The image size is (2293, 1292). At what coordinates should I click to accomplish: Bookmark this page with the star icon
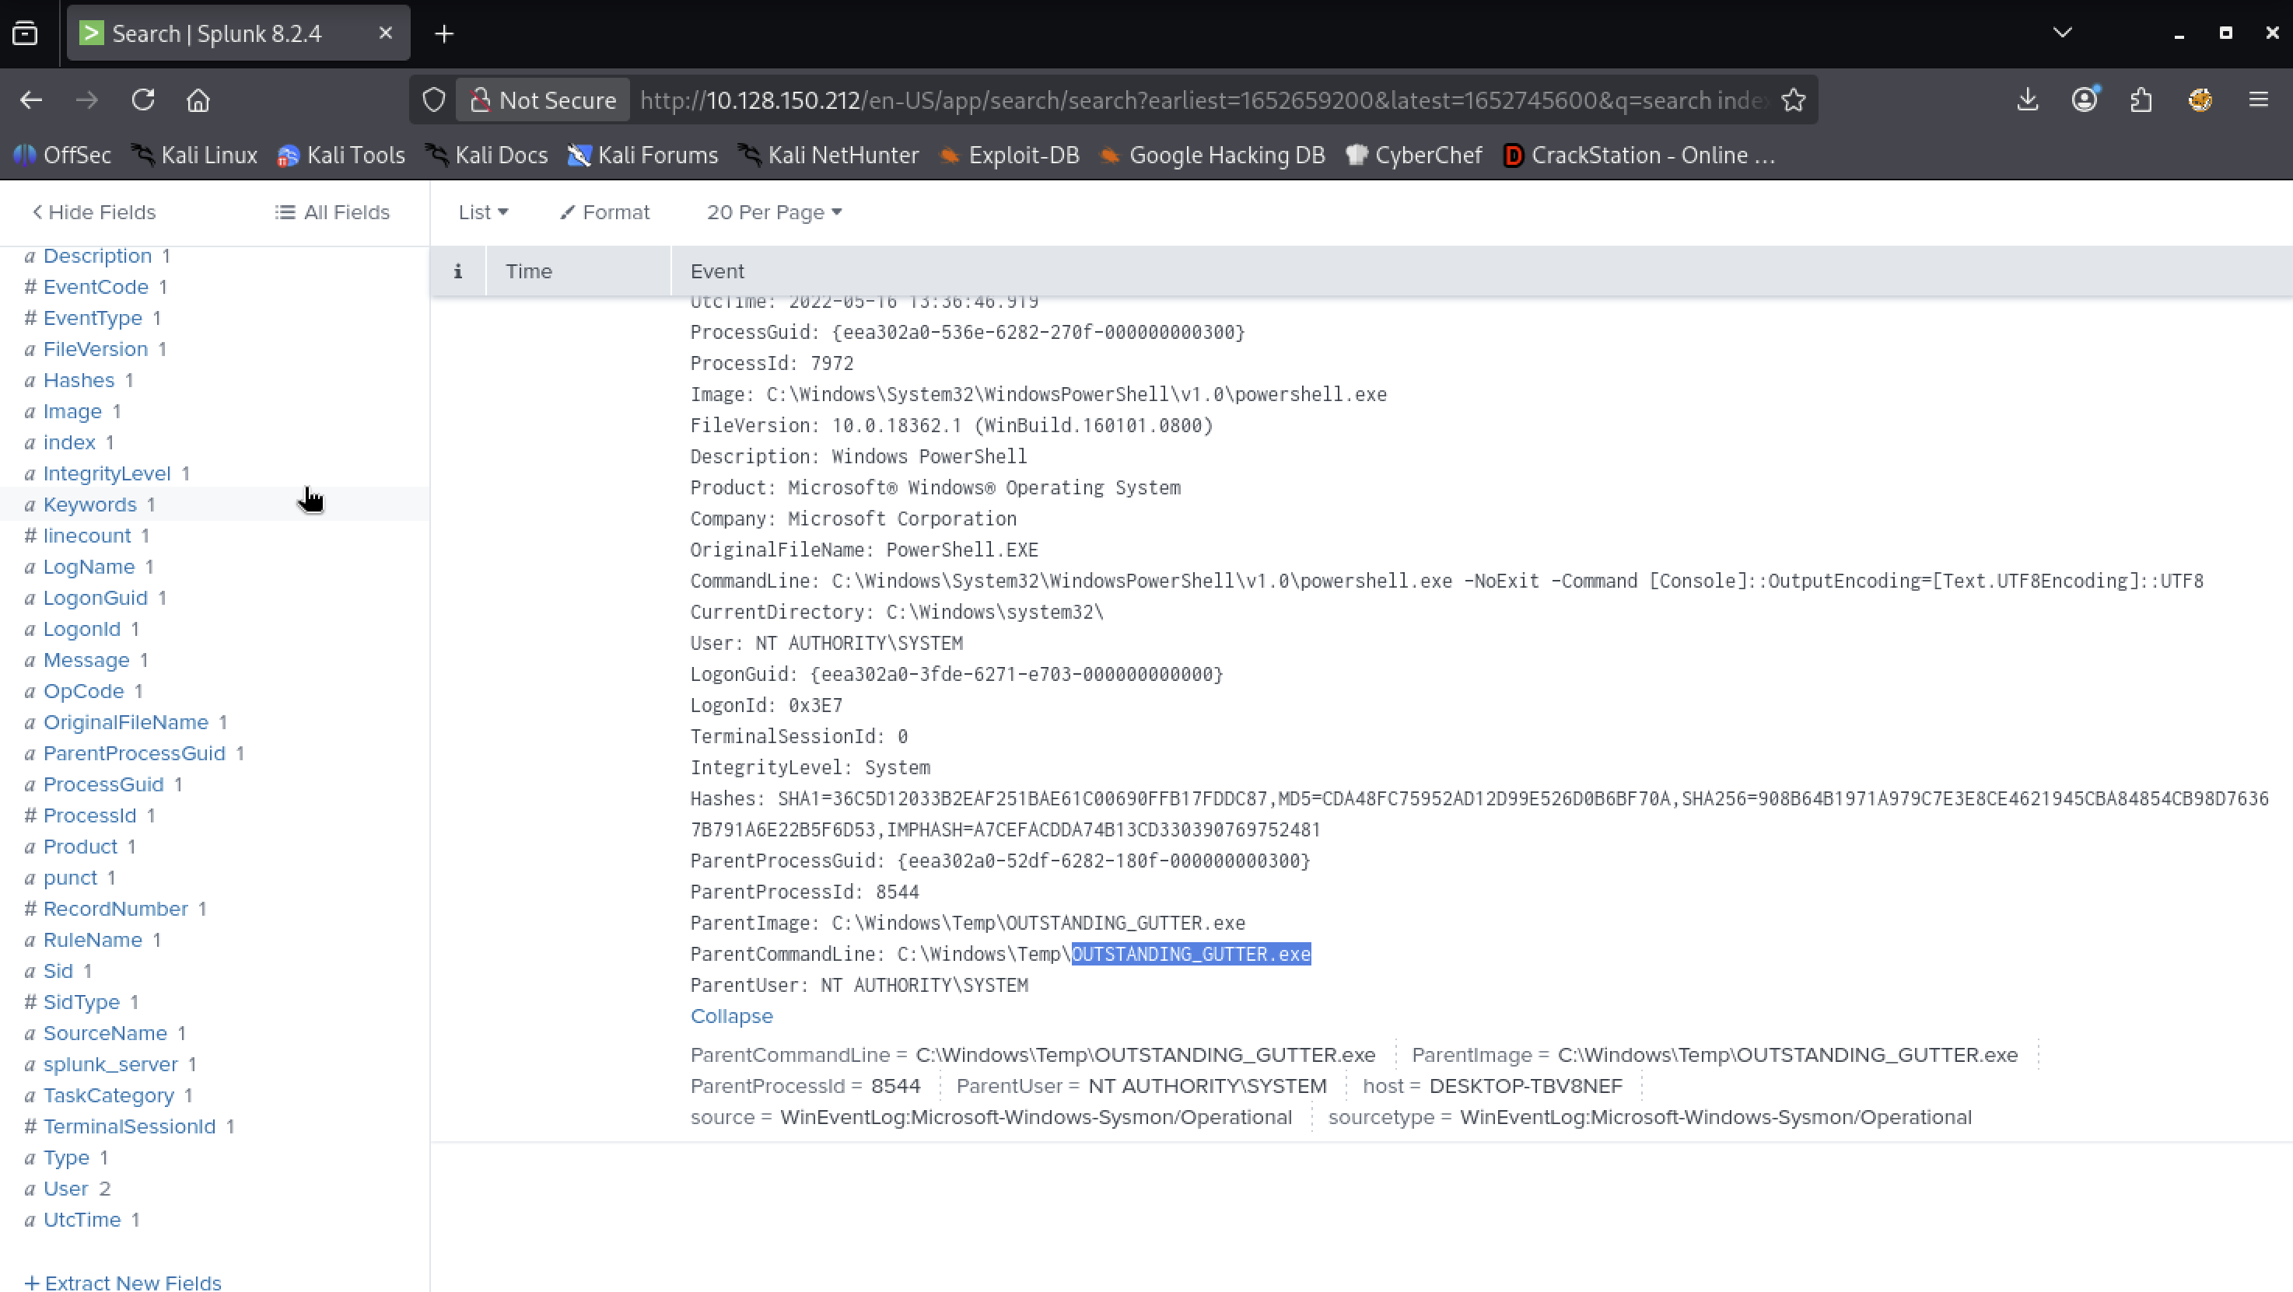tap(1793, 100)
